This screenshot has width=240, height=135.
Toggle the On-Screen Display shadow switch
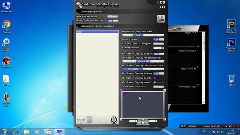pos(159,73)
